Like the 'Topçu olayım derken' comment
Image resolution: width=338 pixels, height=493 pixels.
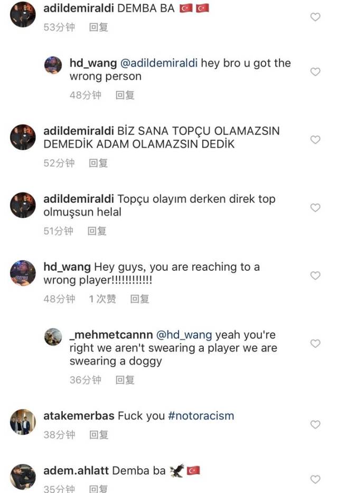pos(315,207)
